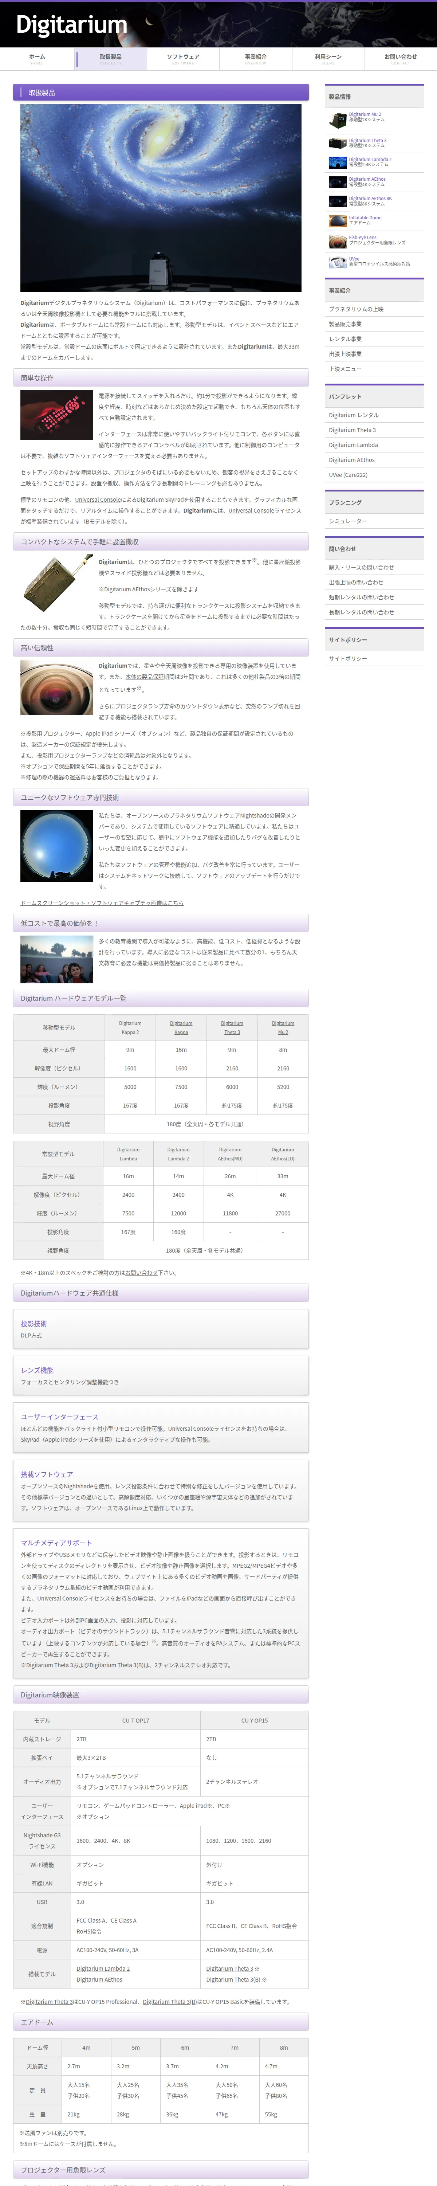The width and height of the screenshot is (437, 2186).
Task: Open the Digitarium Mu 2 sidebar product link
Action: (x=365, y=114)
